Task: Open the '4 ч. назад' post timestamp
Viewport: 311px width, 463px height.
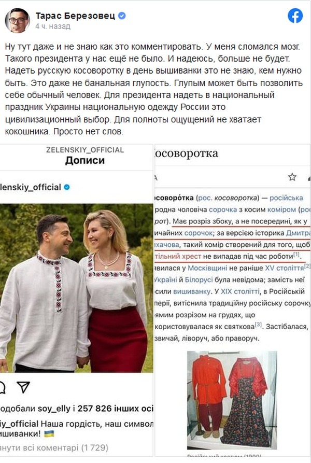Action: [x=53, y=26]
